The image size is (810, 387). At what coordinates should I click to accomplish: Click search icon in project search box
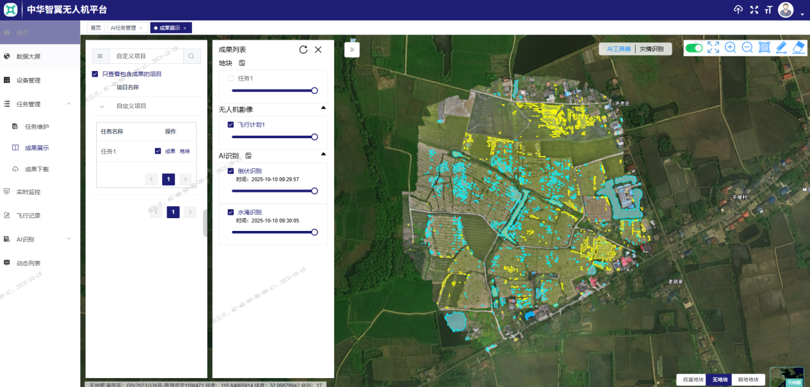191,56
